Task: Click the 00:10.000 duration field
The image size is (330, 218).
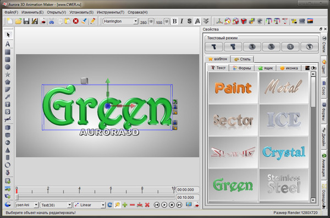Action: point(188,197)
